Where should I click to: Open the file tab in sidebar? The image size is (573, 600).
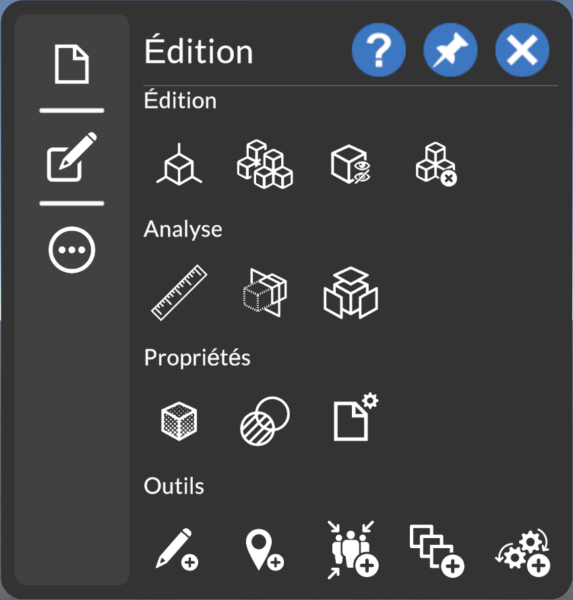(71, 65)
